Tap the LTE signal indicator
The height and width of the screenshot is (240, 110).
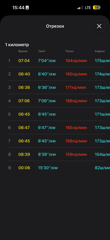coord(88,7)
